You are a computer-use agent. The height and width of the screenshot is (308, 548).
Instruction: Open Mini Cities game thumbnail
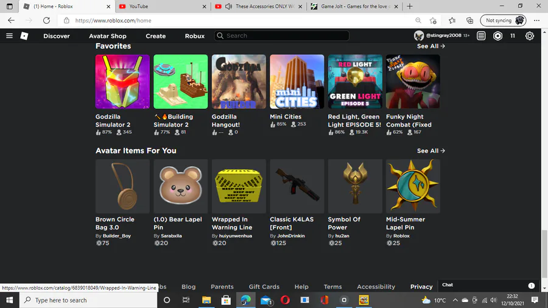297,82
